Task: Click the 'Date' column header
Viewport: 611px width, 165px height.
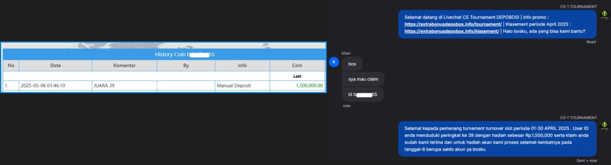Action: (56, 65)
